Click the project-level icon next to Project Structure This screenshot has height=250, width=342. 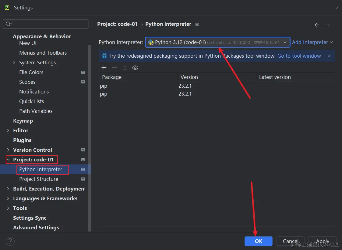click(x=83, y=179)
